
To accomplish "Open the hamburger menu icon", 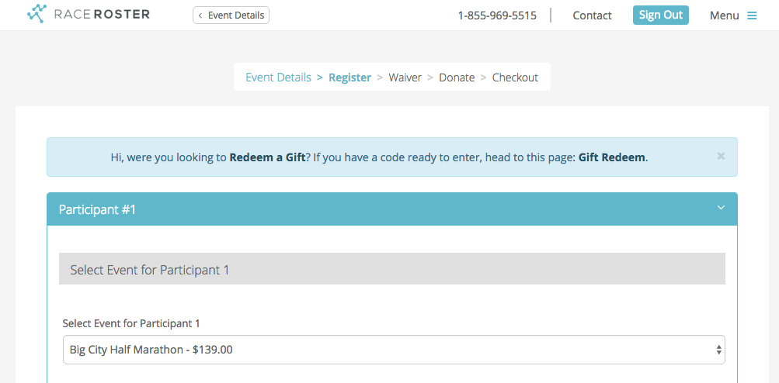I will point(752,16).
